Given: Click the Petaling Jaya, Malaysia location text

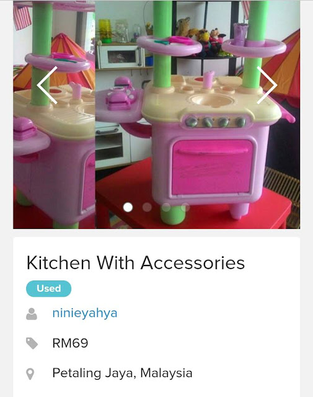Looking at the screenshot, I should tap(122, 373).
